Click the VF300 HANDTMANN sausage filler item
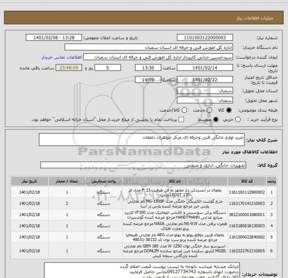Viewport: 288px width, 278px height. 175,215
